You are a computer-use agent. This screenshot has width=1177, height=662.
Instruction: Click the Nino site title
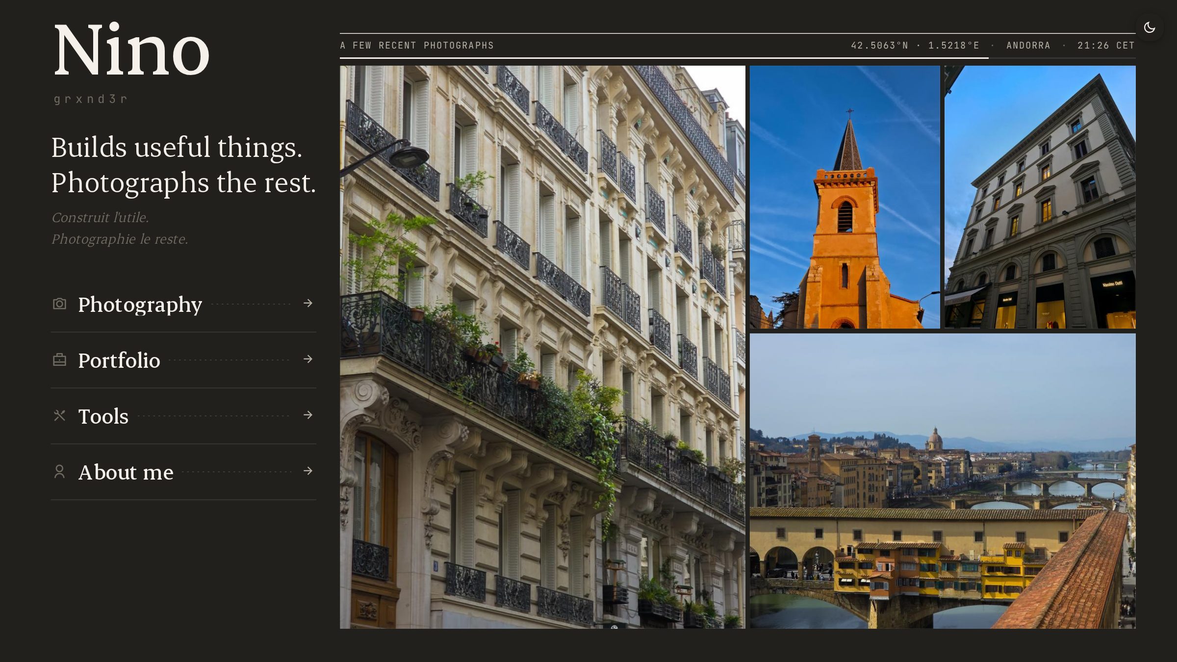[x=131, y=50]
